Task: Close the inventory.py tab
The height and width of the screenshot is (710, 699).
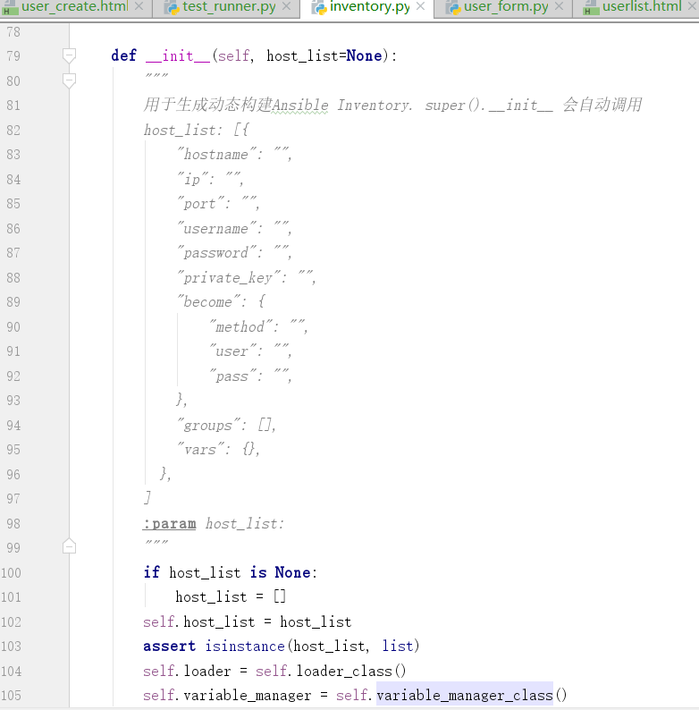Action: pyautogui.click(x=420, y=6)
